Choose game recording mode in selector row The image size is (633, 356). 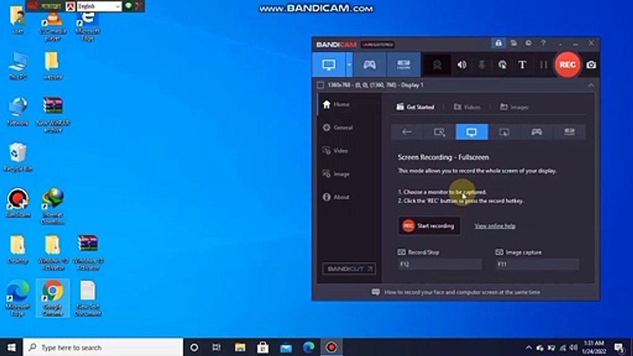pos(537,132)
